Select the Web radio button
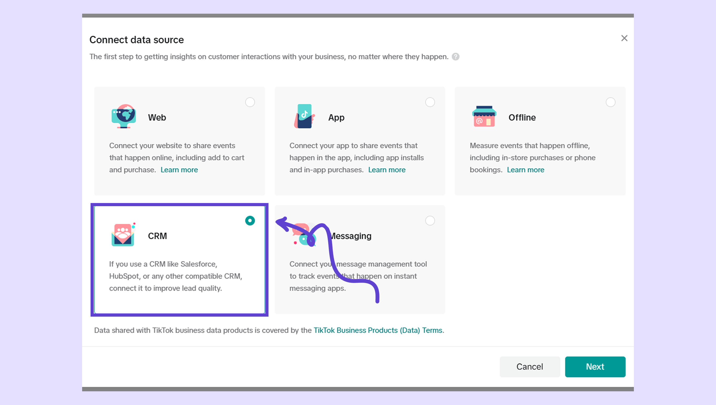Screen dimensions: 716x405 pos(250,102)
